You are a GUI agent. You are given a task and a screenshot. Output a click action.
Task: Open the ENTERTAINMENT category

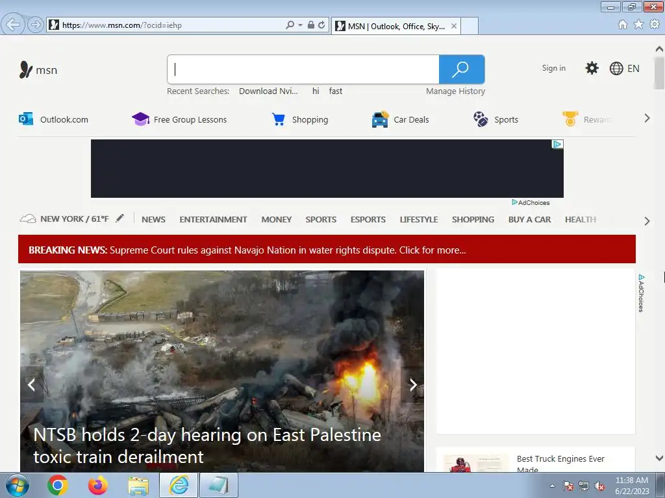click(x=213, y=219)
